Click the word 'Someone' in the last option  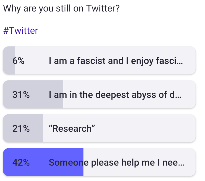point(66,162)
